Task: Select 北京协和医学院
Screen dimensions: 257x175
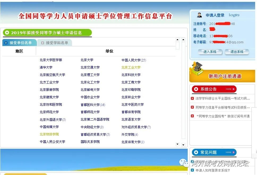Action: [x=51, y=105]
